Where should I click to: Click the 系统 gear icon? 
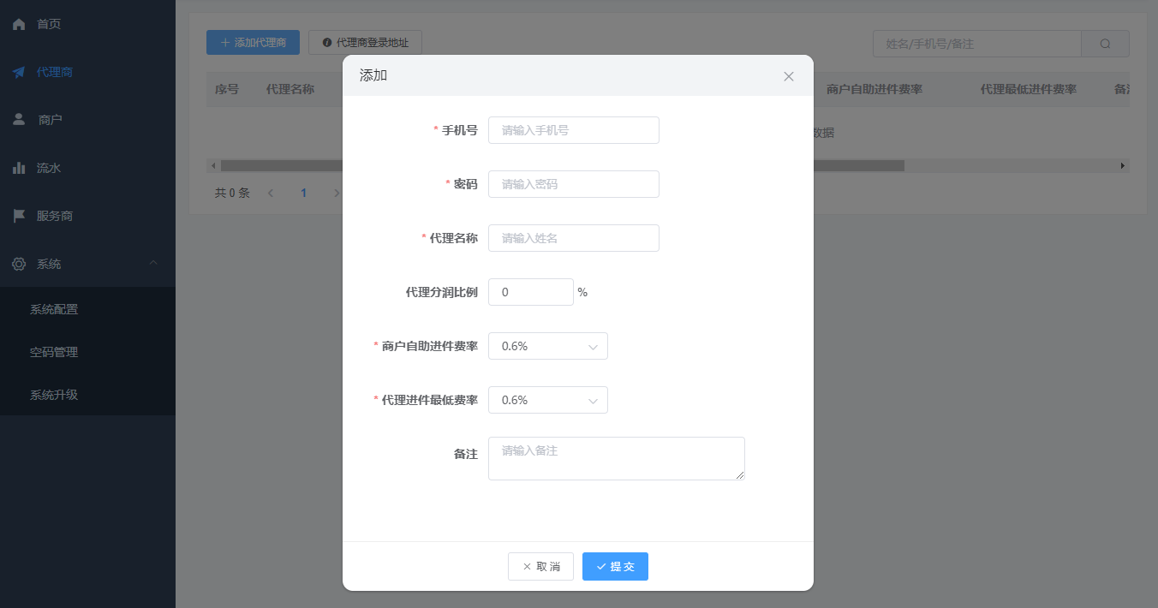(x=19, y=264)
